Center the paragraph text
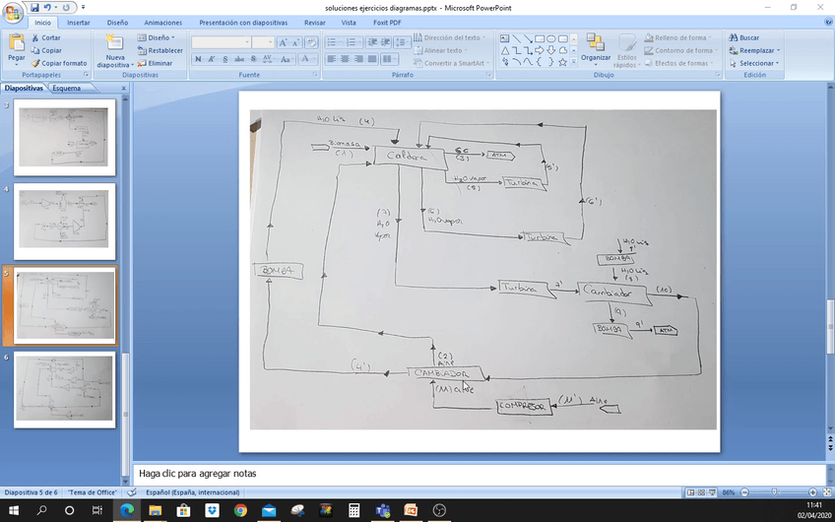Viewport: 835px width, 522px height. click(x=345, y=59)
